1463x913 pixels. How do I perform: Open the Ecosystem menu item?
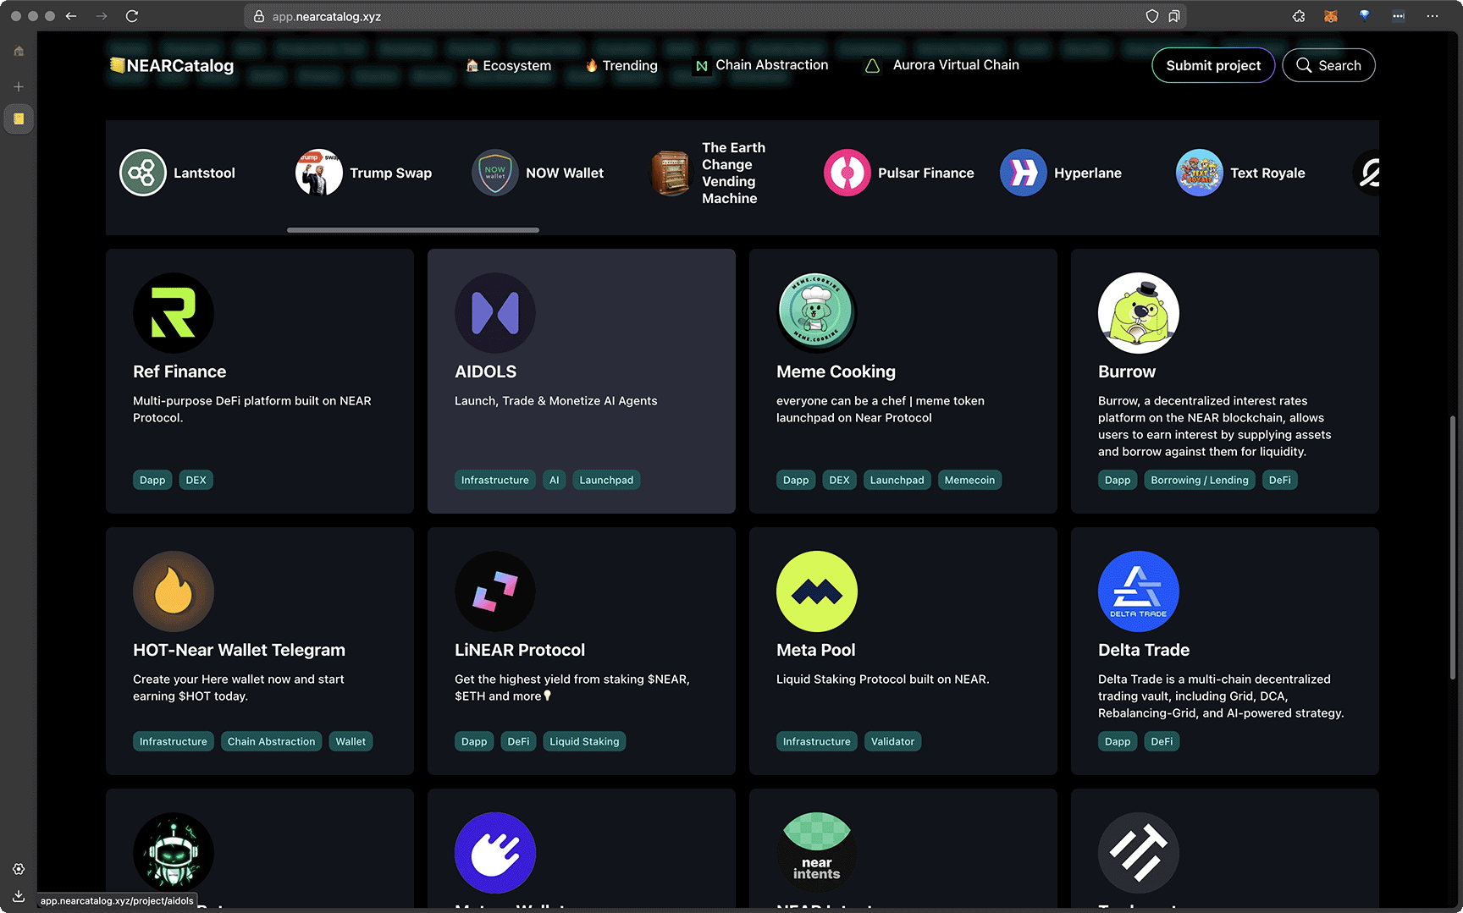[508, 65]
